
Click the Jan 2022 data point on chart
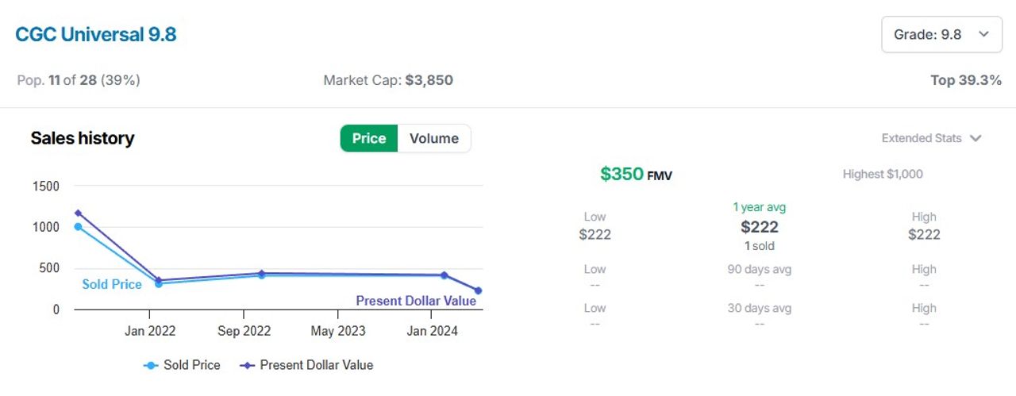tap(158, 283)
